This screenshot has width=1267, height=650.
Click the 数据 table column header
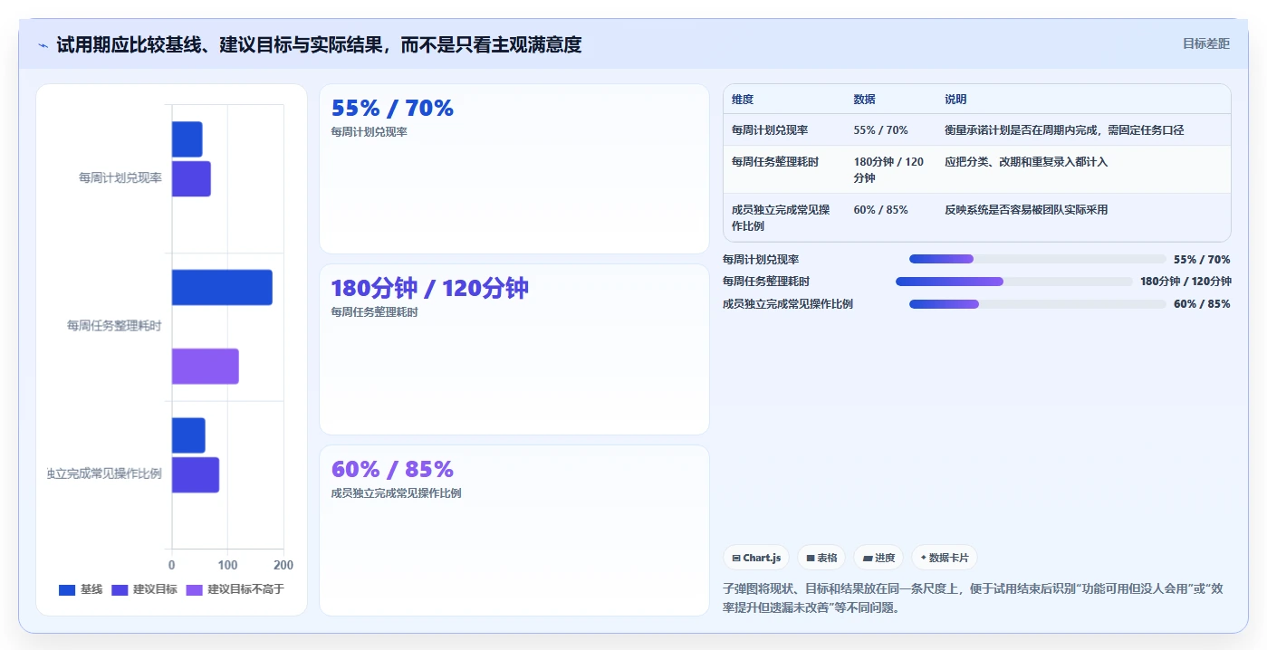[x=864, y=100]
